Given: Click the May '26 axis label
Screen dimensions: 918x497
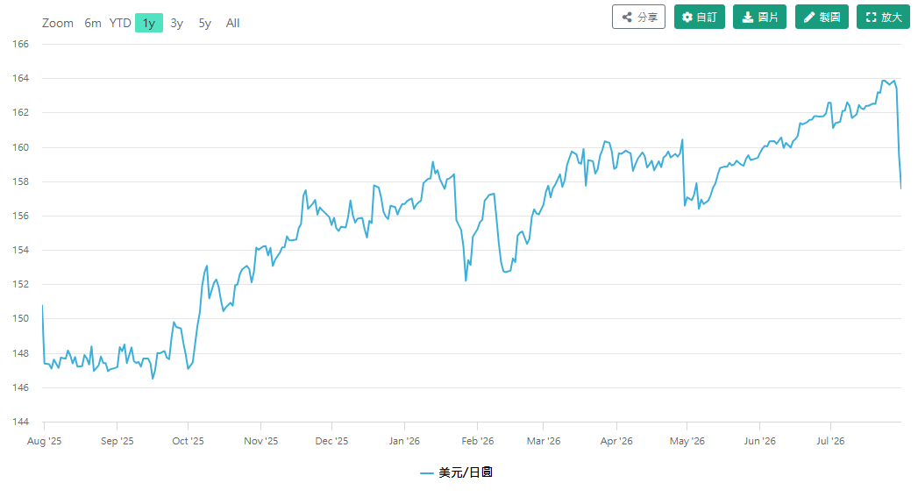Looking at the screenshot, I should (x=687, y=441).
